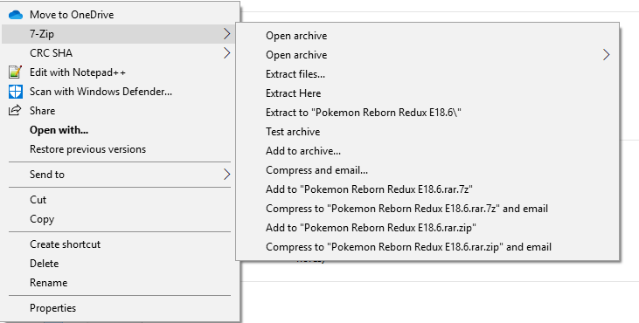Click Open archive entry with submenu
639x323 pixels.
pyautogui.click(x=427, y=55)
